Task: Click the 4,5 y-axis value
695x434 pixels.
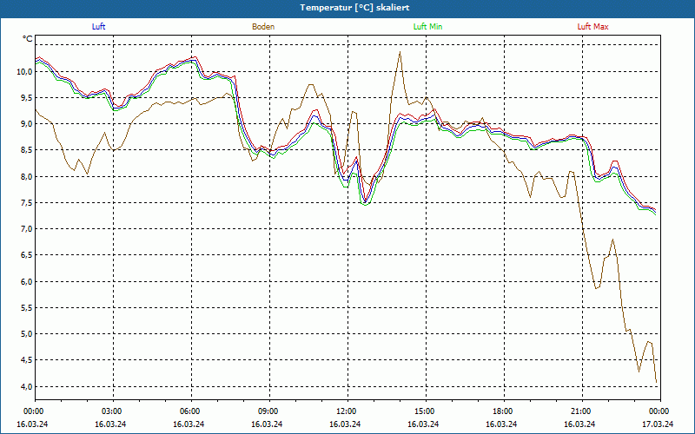Action: coord(27,360)
